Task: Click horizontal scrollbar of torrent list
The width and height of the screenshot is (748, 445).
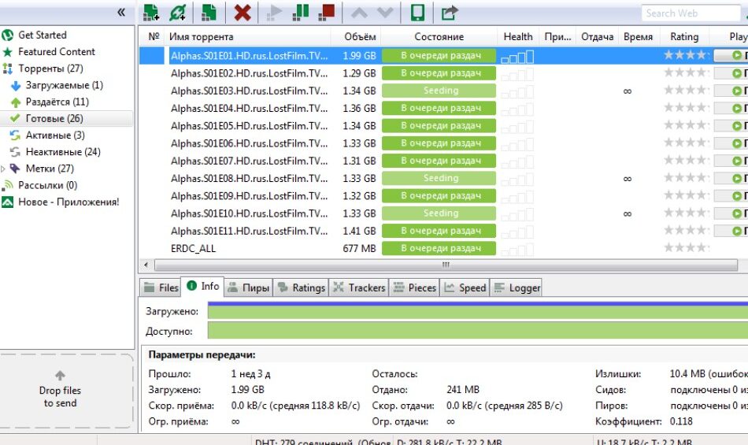Action: coord(446,265)
